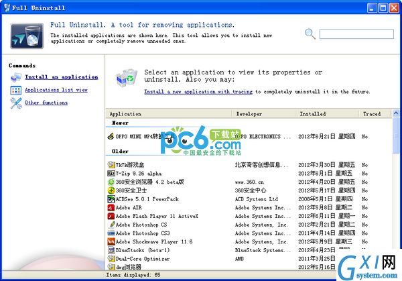This screenshot has height=281, width=402.
Task: Click the 2011年4月14日 install date
Action: 327,233
